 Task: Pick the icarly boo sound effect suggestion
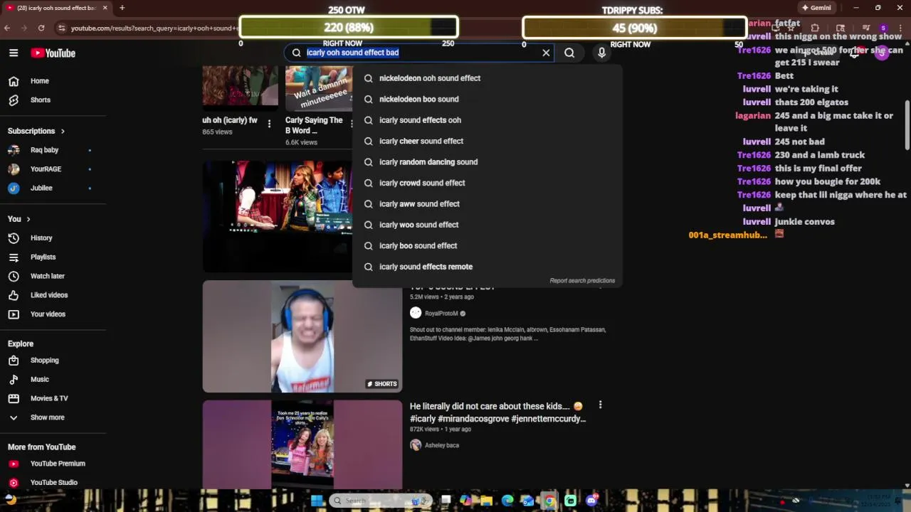pyautogui.click(x=487, y=245)
